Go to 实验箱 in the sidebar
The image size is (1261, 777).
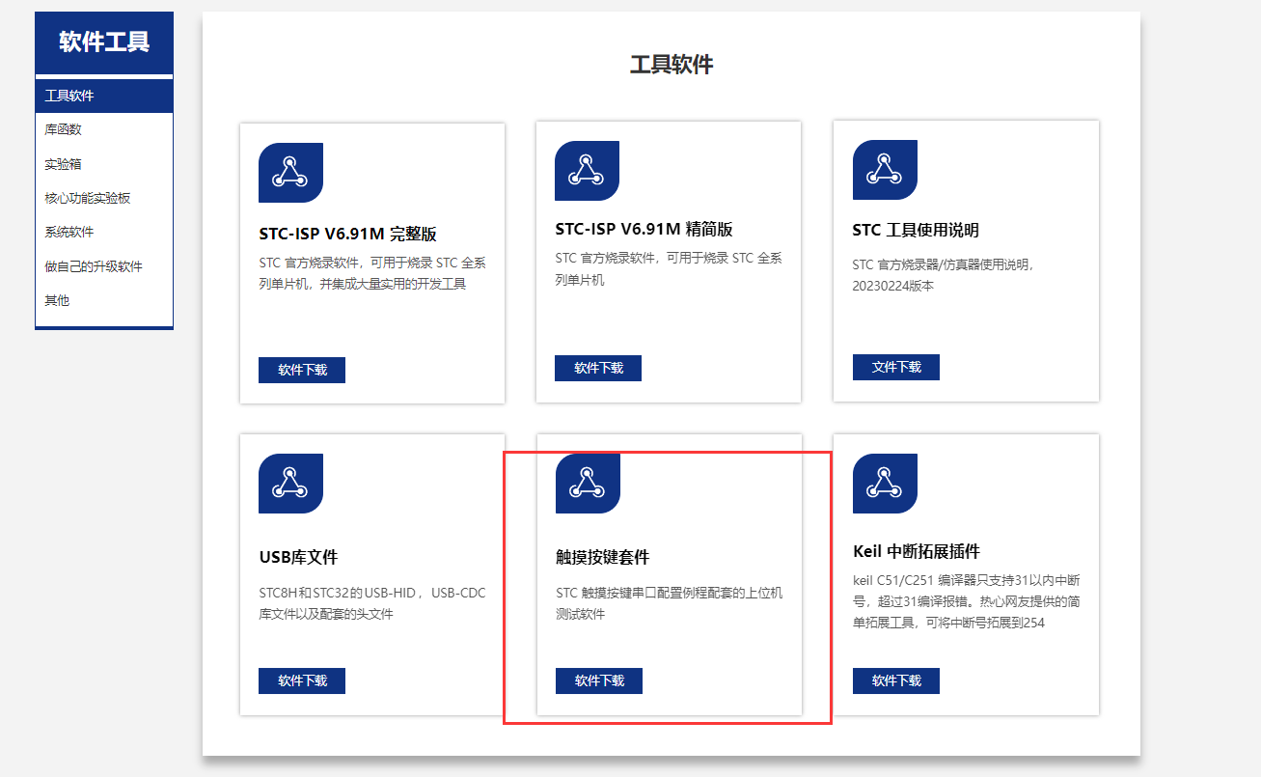coord(104,164)
